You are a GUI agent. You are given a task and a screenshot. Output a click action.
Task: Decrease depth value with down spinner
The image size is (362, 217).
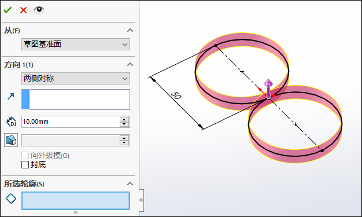(124, 124)
